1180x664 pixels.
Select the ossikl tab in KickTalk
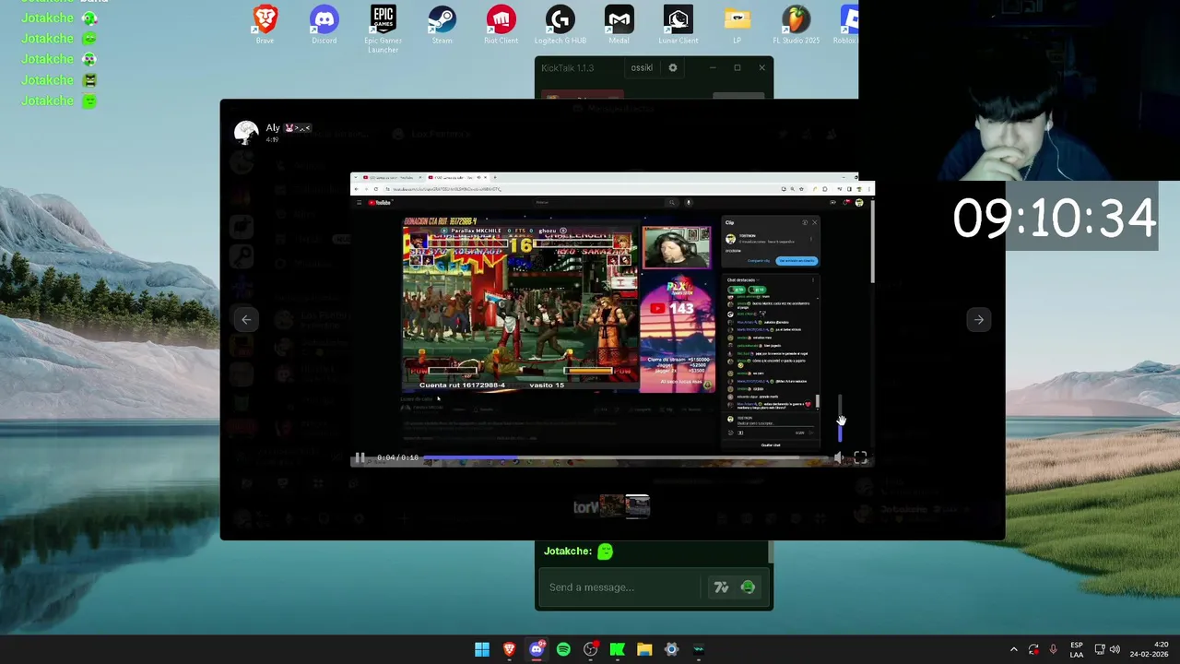[642, 67]
